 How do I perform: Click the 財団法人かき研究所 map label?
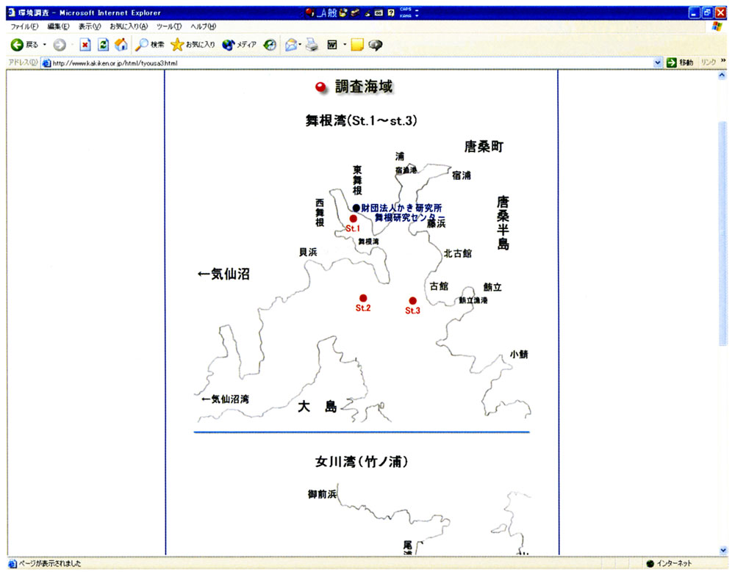(402, 208)
